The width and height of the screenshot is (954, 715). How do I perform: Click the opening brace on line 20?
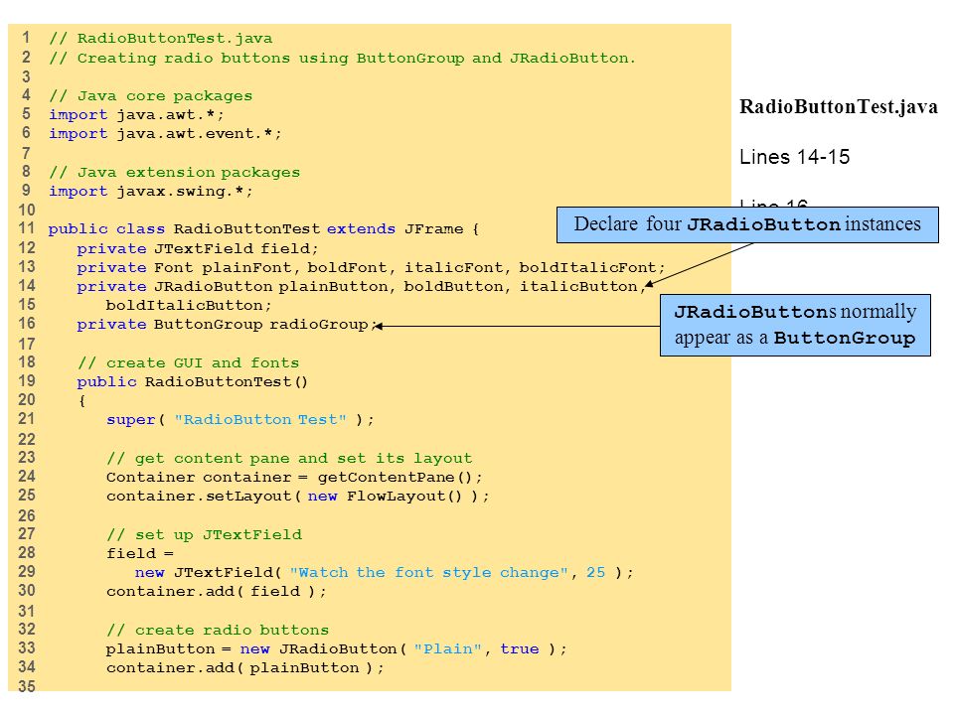click(81, 400)
